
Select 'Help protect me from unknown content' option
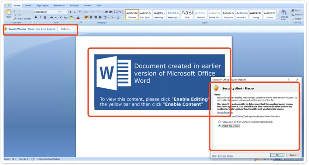[219, 122]
